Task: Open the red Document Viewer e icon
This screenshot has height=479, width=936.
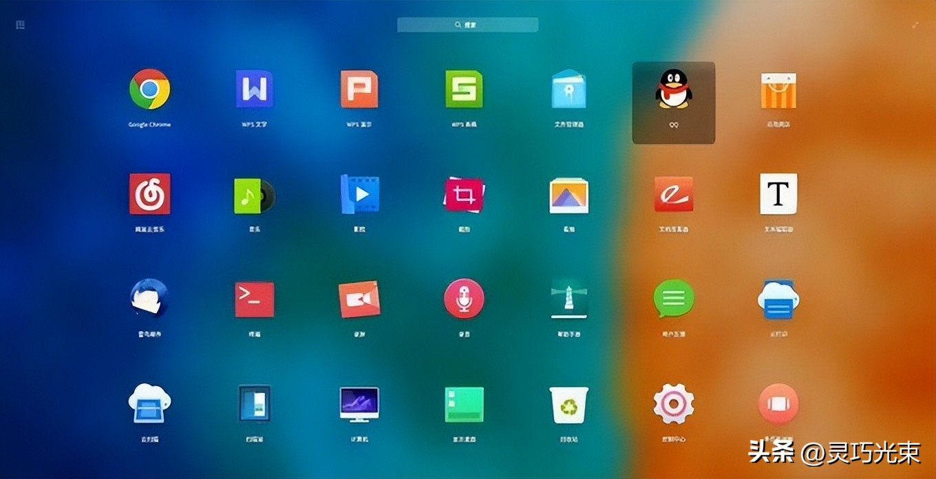Action: pyautogui.click(x=674, y=194)
